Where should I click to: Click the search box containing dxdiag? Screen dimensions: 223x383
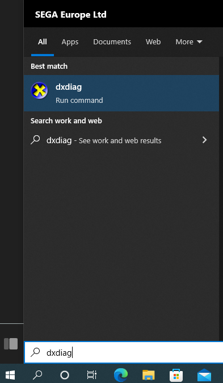pos(124,352)
